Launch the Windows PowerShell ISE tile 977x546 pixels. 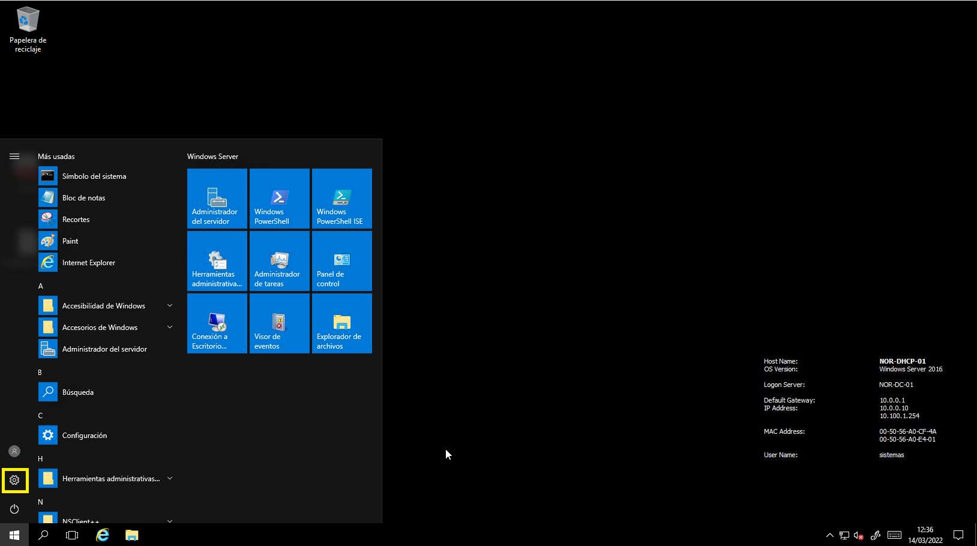pyautogui.click(x=342, y=199)
